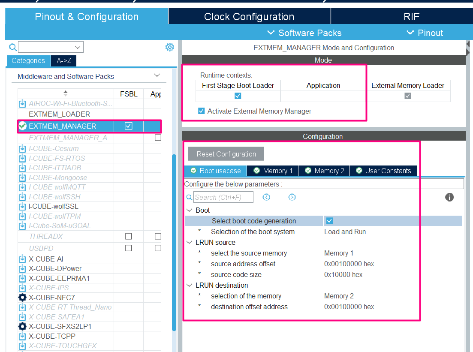Open the info icon in the Configuration panel

(449, 197)
